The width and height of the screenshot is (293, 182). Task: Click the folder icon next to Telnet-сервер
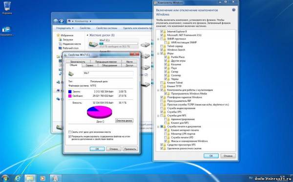pos(165,46)
